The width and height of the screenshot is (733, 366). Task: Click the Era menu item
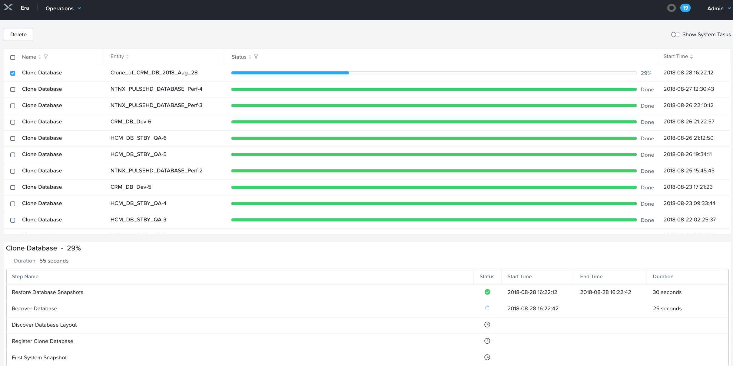(25, 8)
